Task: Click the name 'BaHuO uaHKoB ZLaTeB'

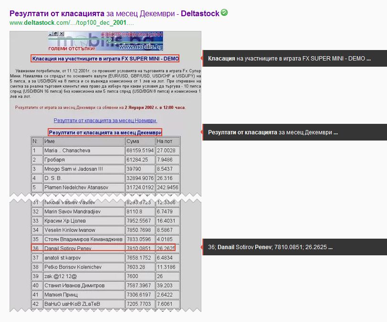Action: 73,304
